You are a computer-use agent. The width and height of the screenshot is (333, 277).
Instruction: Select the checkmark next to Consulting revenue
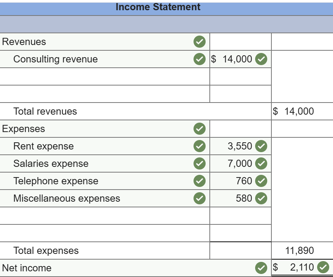[200, 59]
